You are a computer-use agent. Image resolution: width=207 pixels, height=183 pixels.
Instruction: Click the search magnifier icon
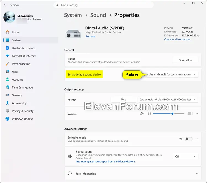pyautogui.click(x=57, y=5)
